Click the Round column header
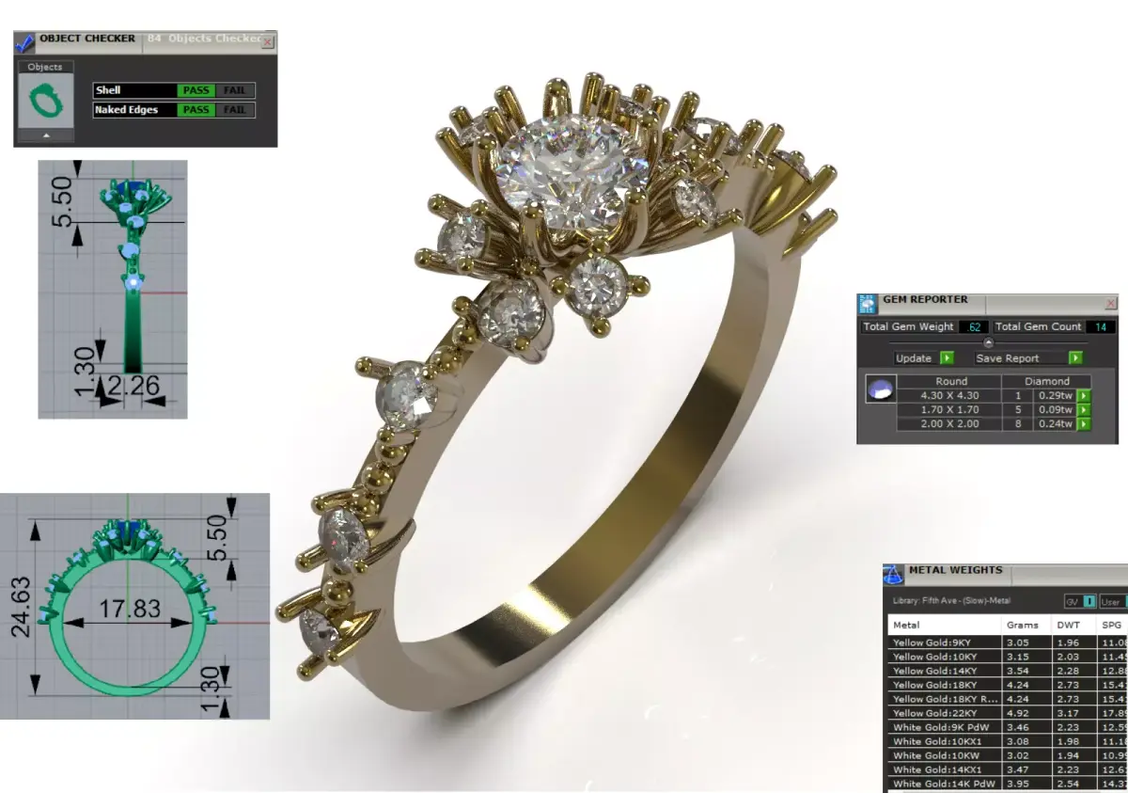 [x=951, y=382]
